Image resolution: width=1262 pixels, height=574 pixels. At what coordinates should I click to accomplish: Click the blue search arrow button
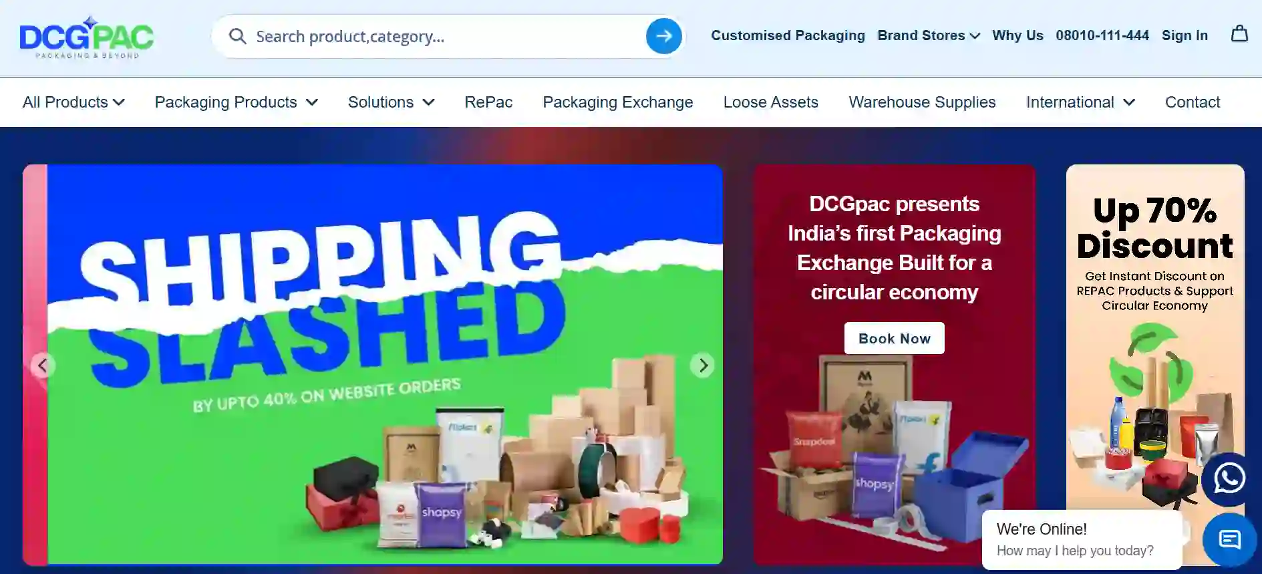(663, 36)
